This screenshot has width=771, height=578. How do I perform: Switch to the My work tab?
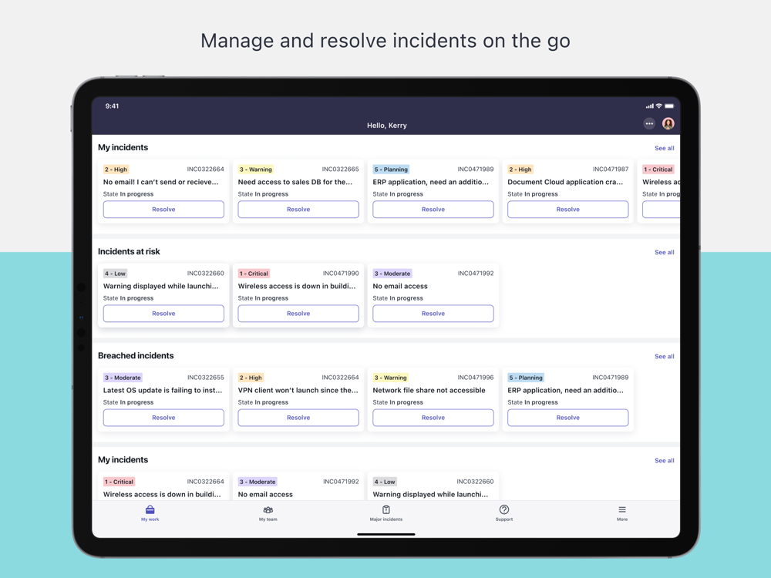(x=150, y=513)
